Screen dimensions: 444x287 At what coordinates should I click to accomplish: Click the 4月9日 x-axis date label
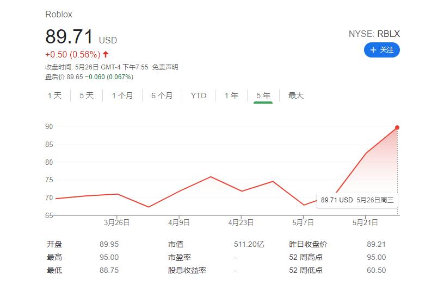pyautogui.click(x=178, y=222)
